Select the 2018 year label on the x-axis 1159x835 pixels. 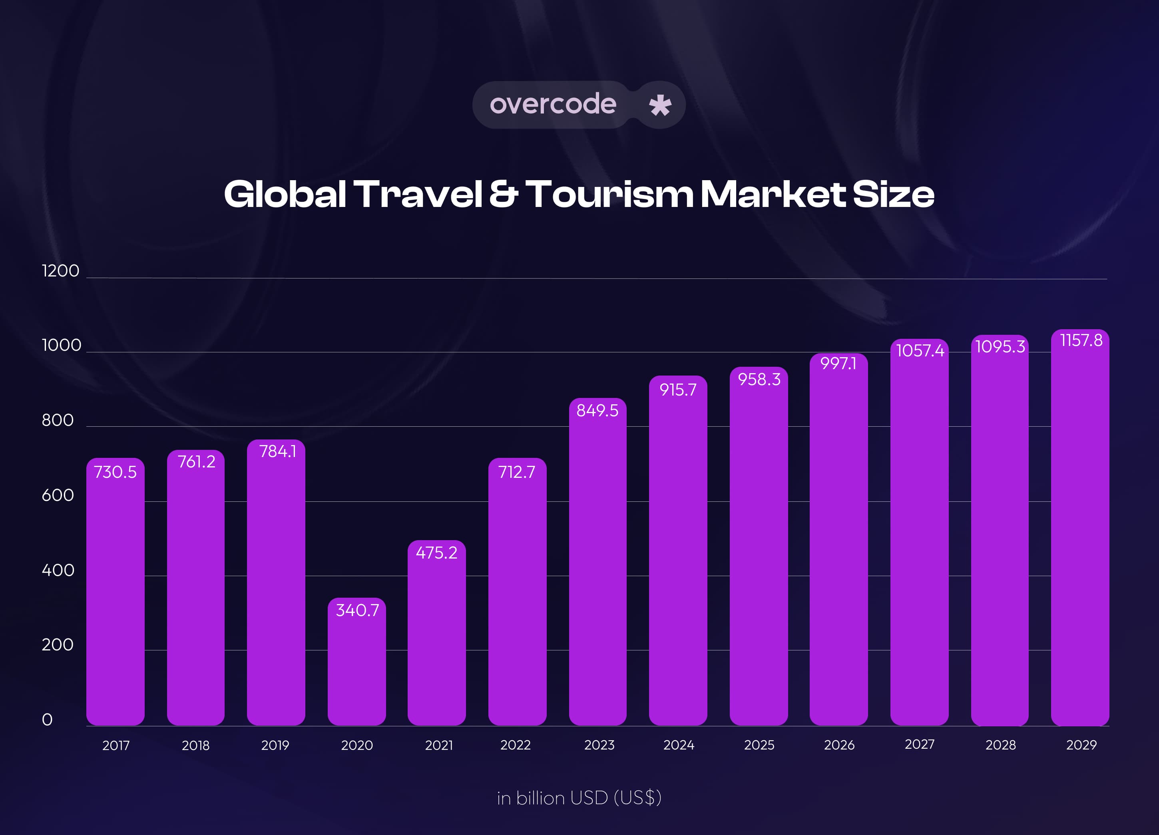tap(196, 745)
